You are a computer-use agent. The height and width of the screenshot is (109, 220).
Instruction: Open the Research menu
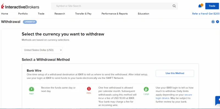pyautogui.click(x=60, y=14)
